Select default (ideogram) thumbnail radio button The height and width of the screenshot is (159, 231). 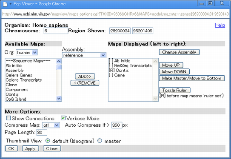[48, 141]
